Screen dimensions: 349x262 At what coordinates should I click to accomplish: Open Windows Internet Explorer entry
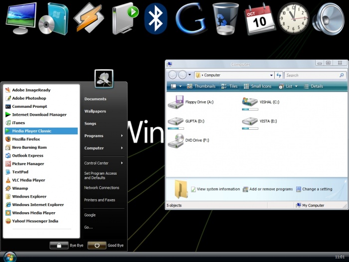click(x=41, y=205)
